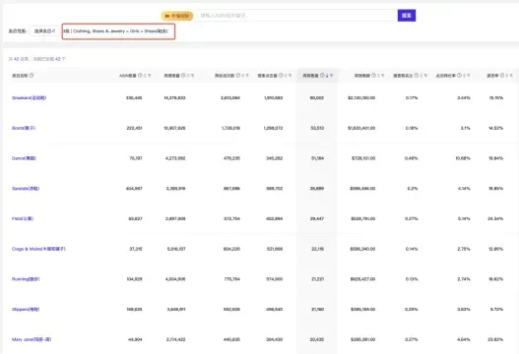519x354 pixels.
Task: Open the 选择类目 category selector dropdown
Action: point(45,31)
